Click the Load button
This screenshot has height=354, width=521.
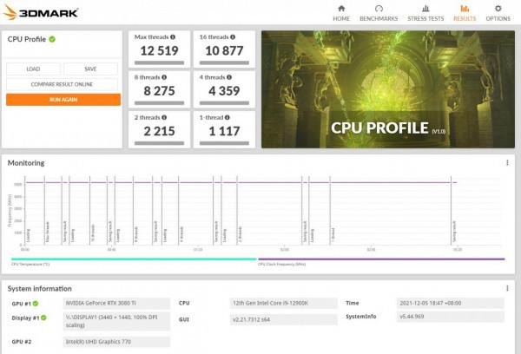click(33, 69)
